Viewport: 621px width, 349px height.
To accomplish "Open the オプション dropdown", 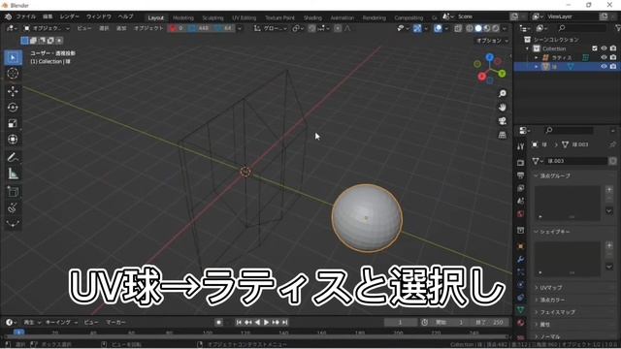I will click(492, 41).
